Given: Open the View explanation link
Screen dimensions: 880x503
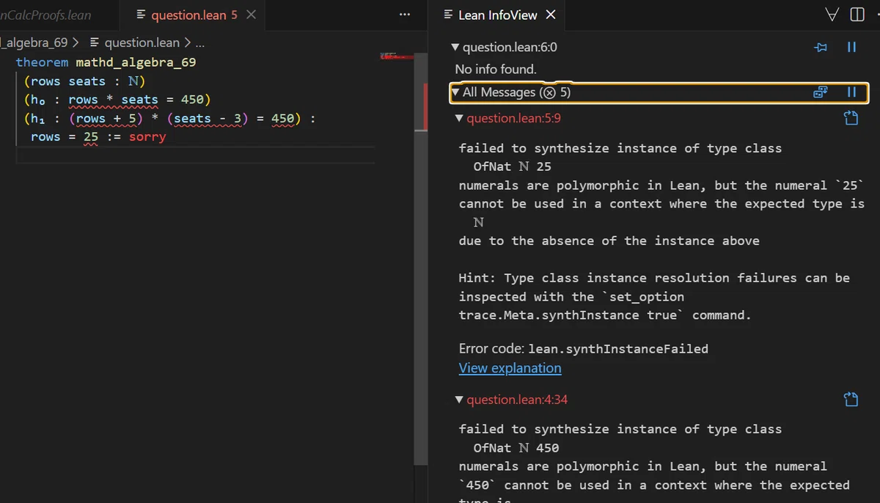Looking at the screenshot, I should coord(510,368).
